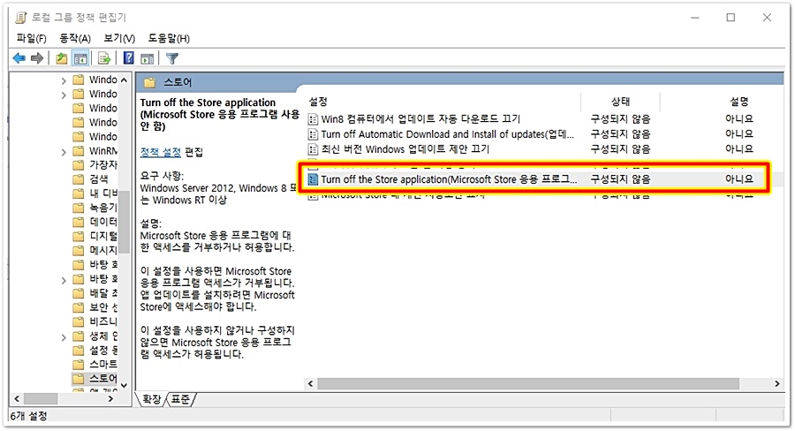
Task: Click the policy editor icon in title bar
Action: coord(21,18)
